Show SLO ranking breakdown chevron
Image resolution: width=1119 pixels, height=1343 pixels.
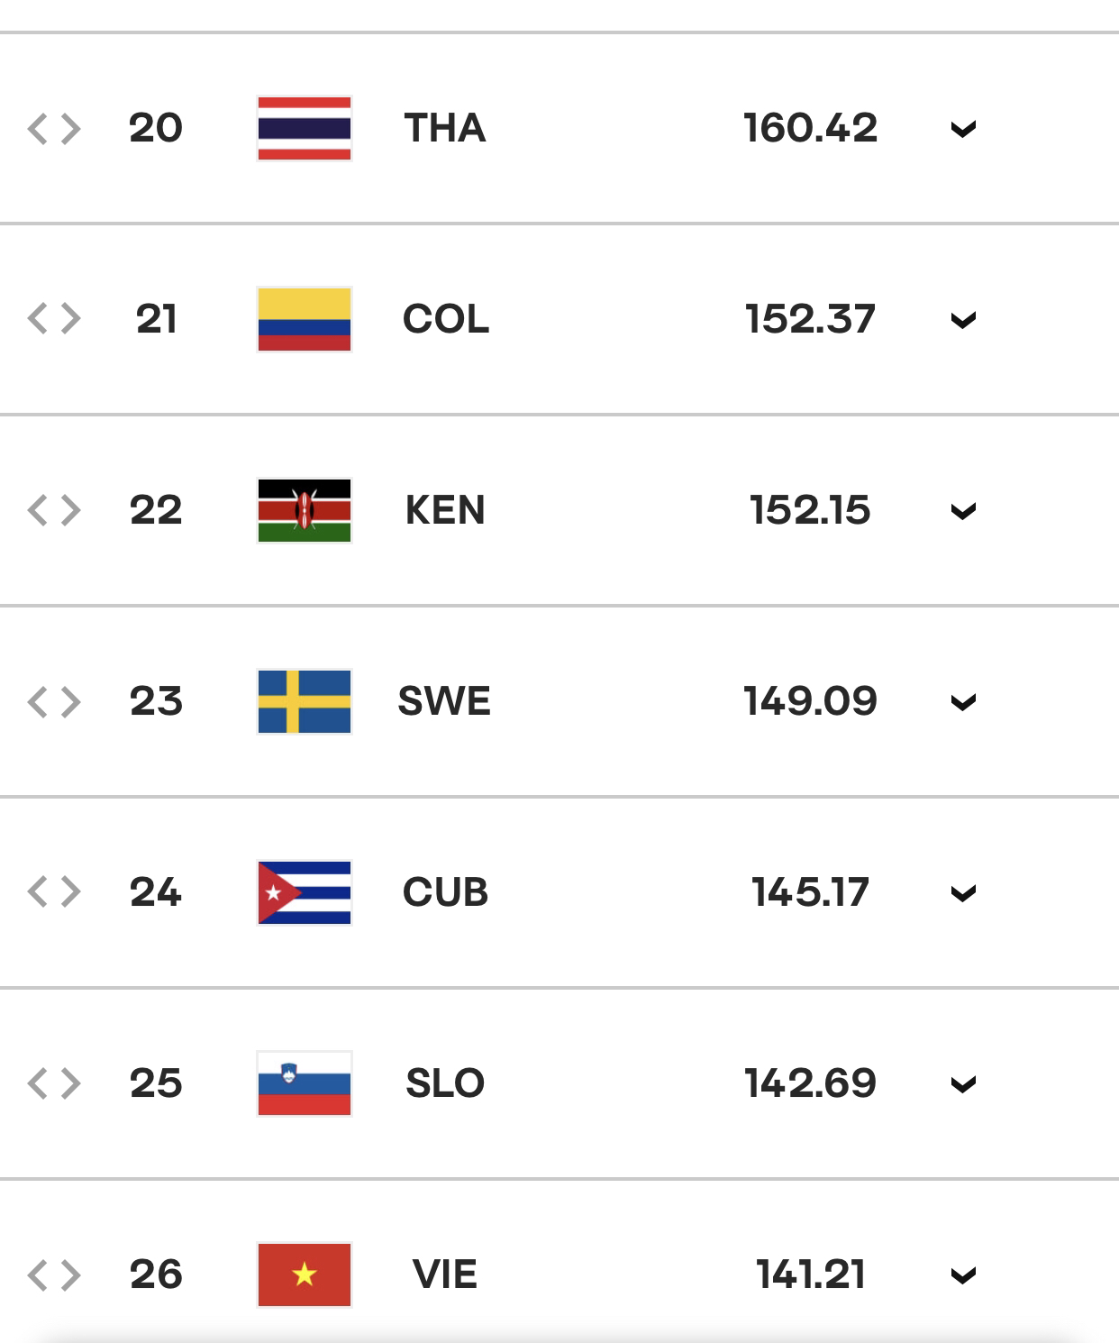[963, 1085]
